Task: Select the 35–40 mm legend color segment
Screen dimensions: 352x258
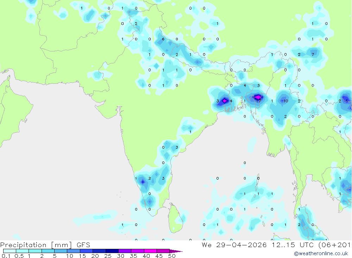Action: coord(138,251)
